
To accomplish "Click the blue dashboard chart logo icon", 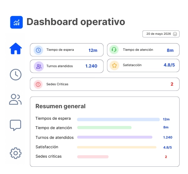I will point(16,22).
